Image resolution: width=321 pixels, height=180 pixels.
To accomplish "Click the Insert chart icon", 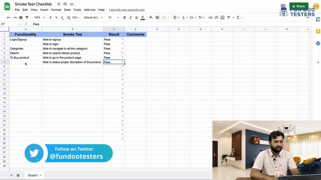I will coord(223,18).
